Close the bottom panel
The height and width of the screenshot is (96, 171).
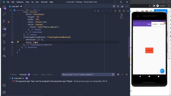tap(127, 75)
